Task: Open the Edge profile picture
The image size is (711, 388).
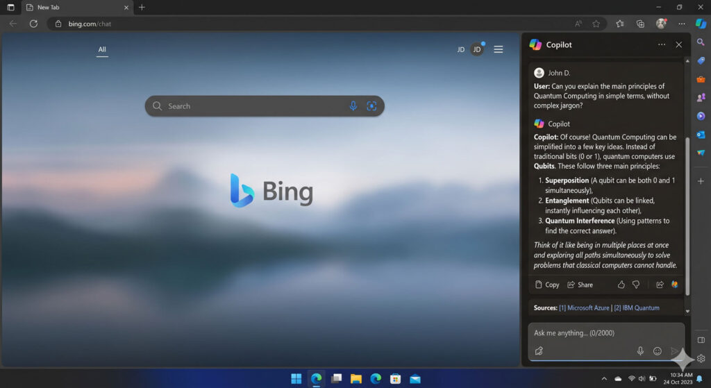Action: 661,24
